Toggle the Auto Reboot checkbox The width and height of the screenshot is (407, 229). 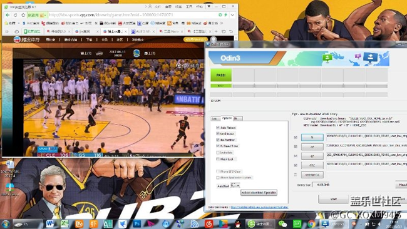[x=218, y=128]
